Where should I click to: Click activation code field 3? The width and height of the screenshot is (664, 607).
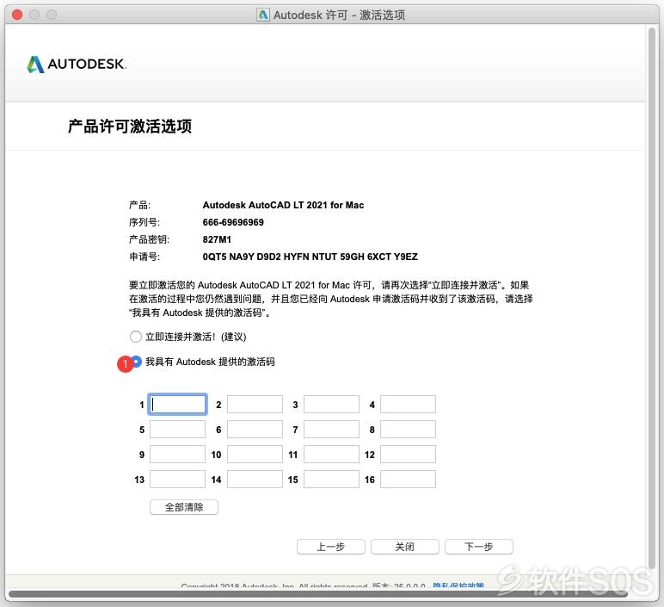point(332,405)
